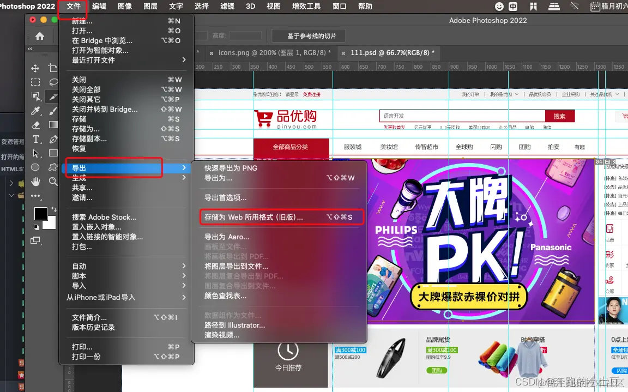The width and height of the screenshot is (628, 392).
Task: Select the Custom Shape tool
Action: point(53,167)
